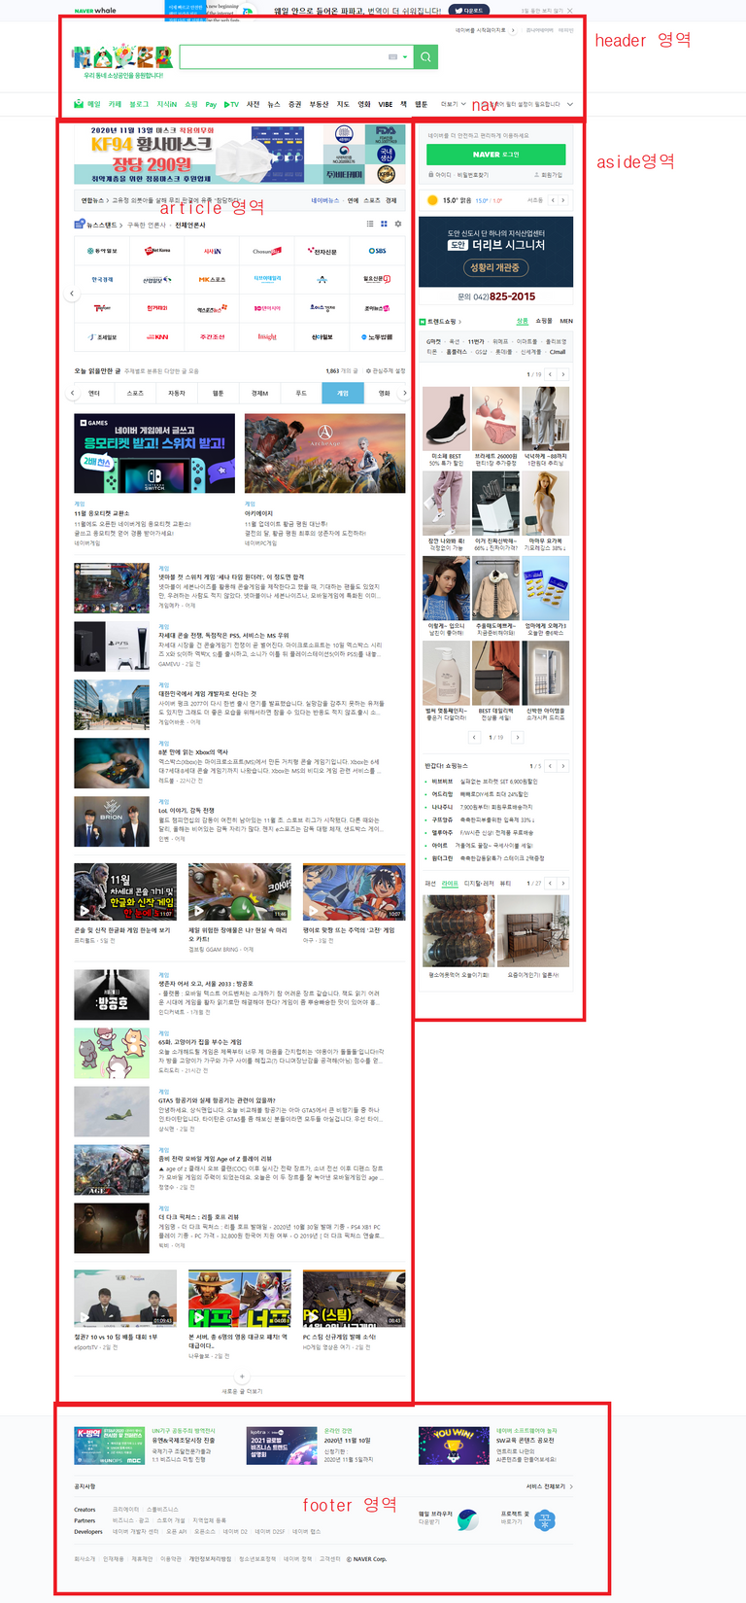Click the green search magnifier button
Viewport: 746px width, 1603px height.
click(425, 57)
